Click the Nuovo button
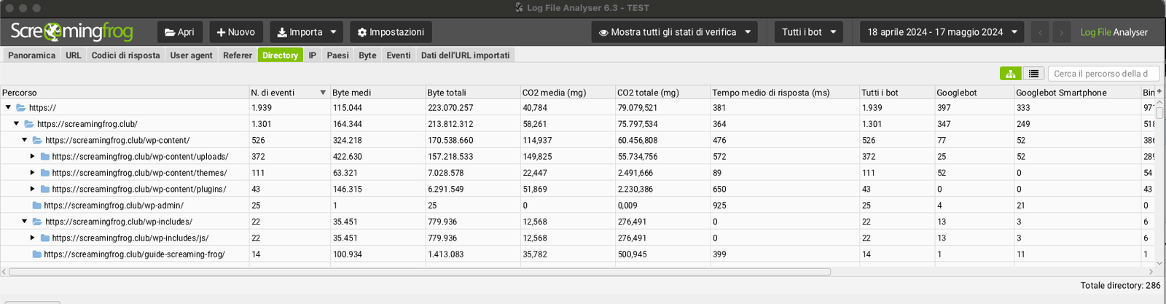Image resolution: width=1166 pixels, height=304 pixels. (235, 32)
